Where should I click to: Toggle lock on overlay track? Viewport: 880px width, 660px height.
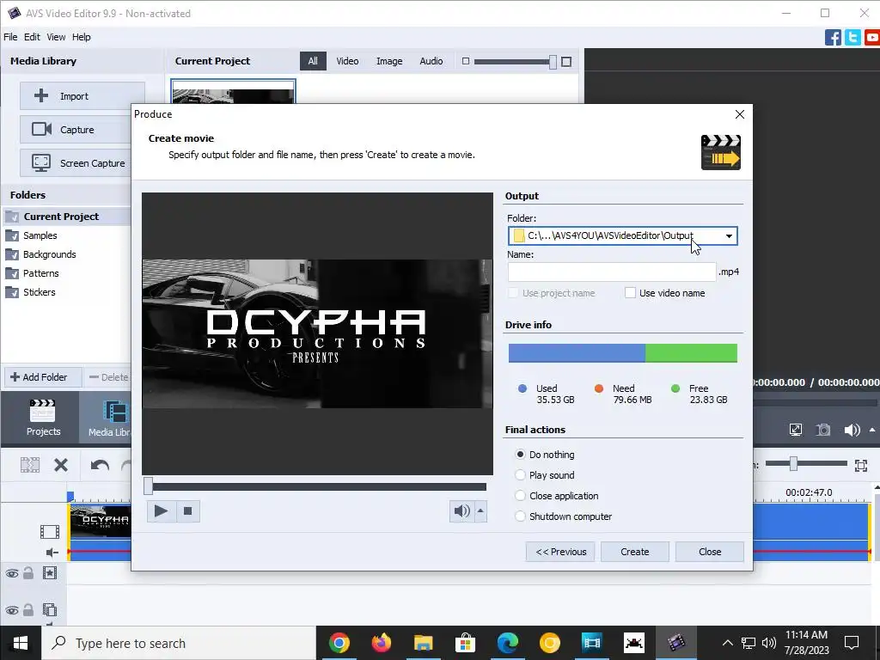28,609
